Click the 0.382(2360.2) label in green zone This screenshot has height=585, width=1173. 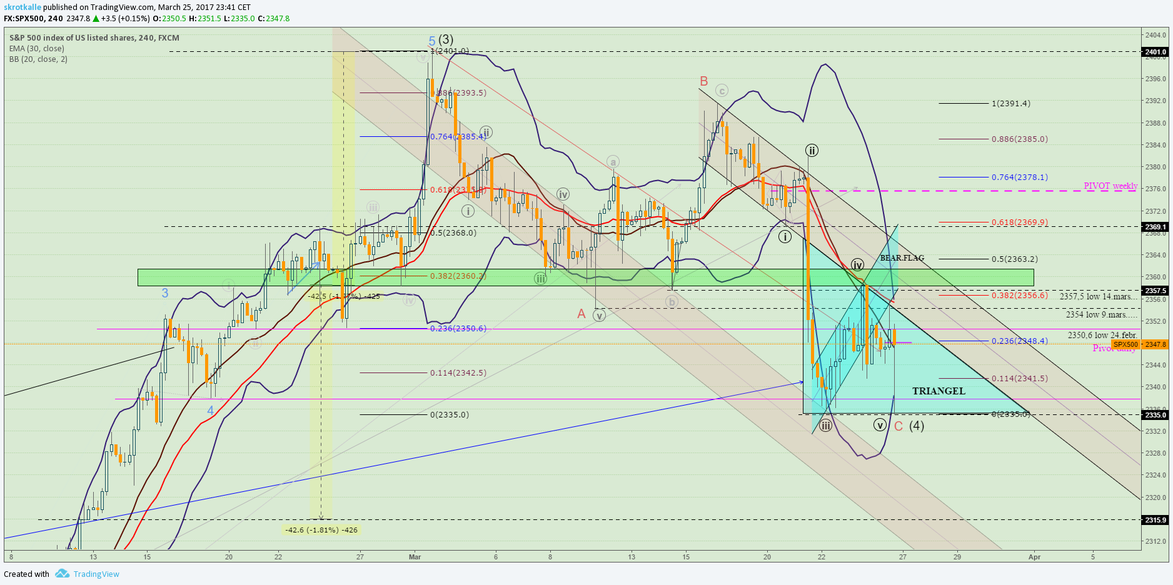pos(458,276)
